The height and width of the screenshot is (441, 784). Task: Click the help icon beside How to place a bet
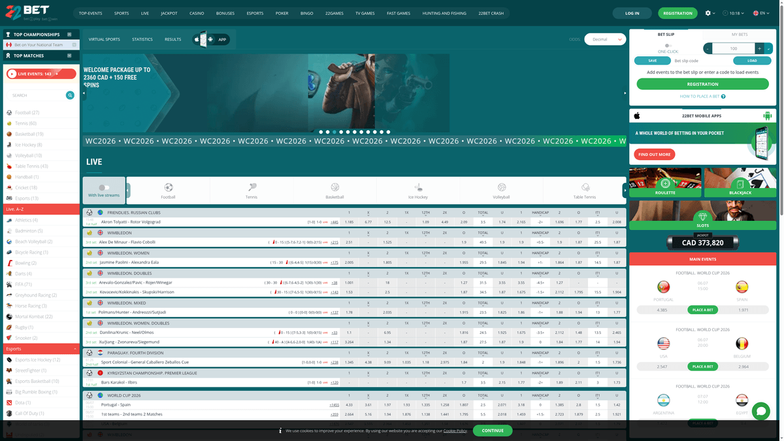coord(723,97)
